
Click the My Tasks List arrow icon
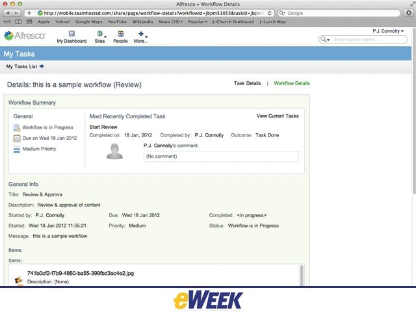[x=42, y=66]
